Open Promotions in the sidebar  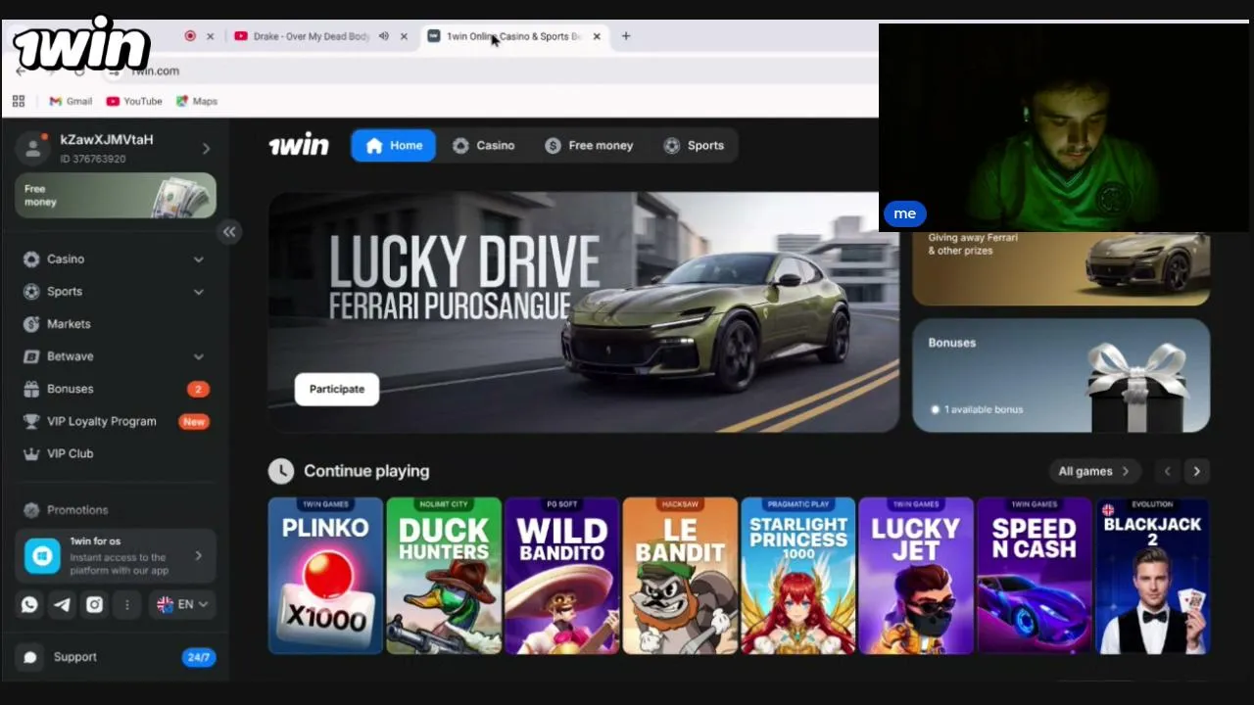click(76, 510)
